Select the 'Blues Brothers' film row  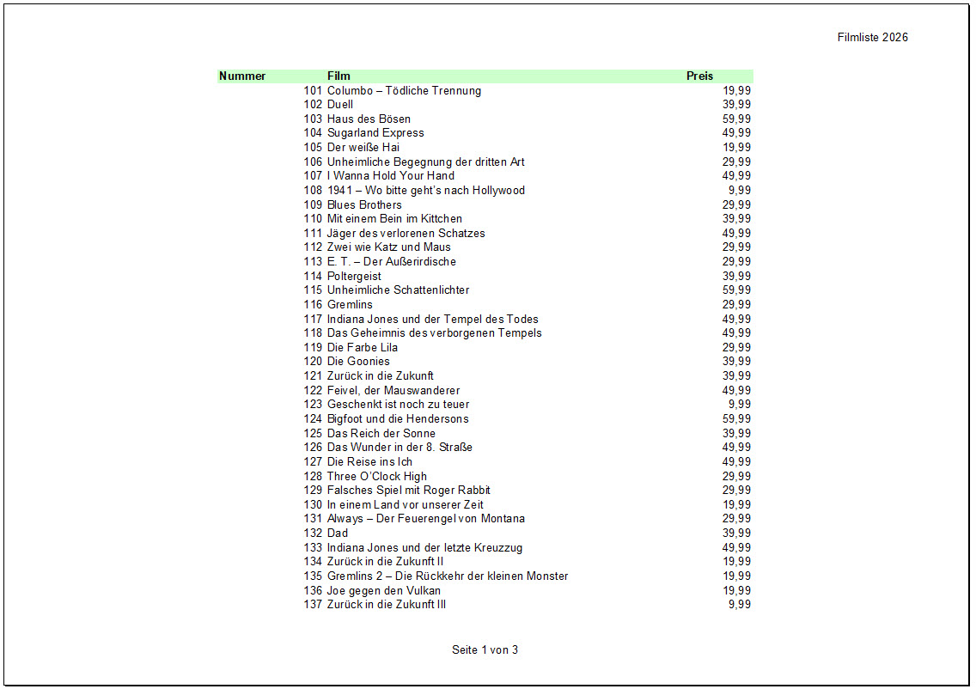coord(364,205)
